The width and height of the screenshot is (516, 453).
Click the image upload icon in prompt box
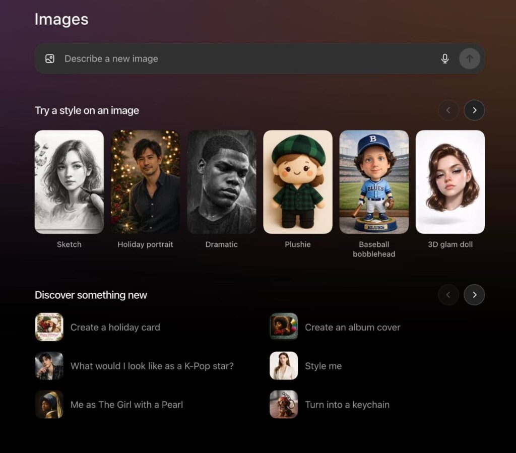click(x=49, y=59)
